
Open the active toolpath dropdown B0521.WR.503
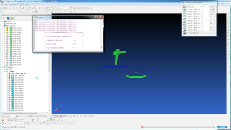(x=15, y=116)
